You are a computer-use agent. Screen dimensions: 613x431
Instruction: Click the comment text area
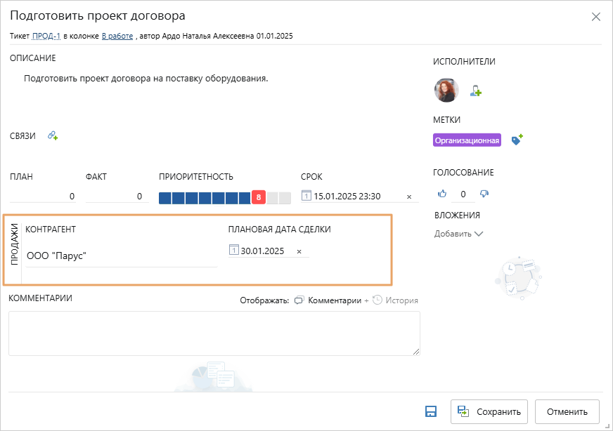(214, 333)
